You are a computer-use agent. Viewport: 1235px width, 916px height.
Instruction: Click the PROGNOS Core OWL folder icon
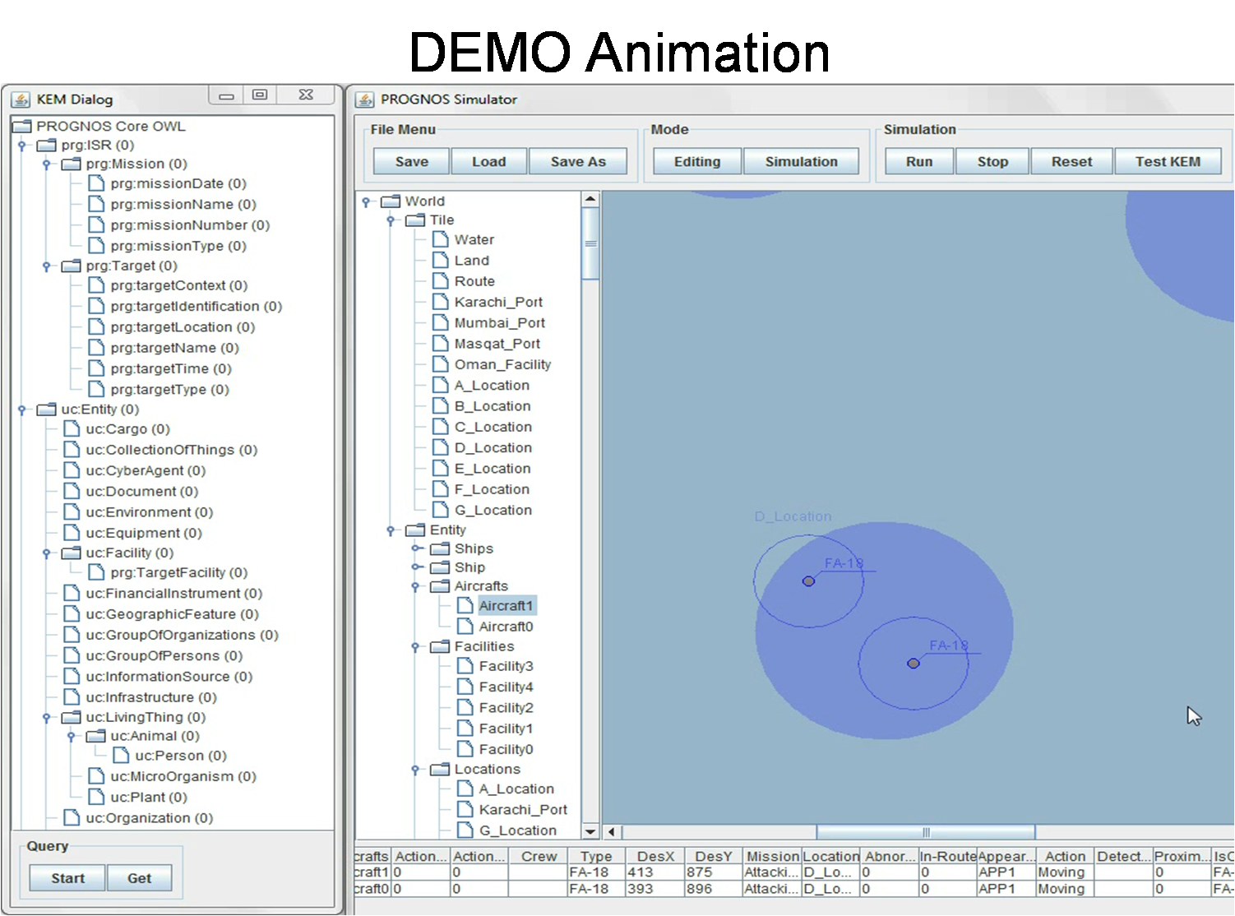pos(22,126)
